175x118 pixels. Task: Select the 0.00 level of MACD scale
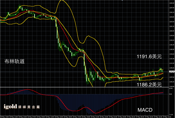(171, 94)
